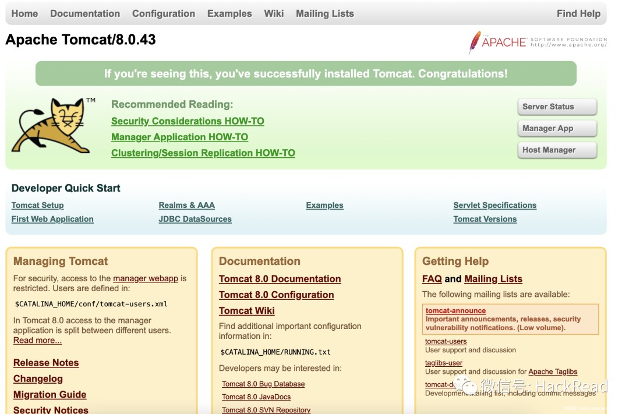
Task: Open Realms & AAA link
Action: coord(187,206)
